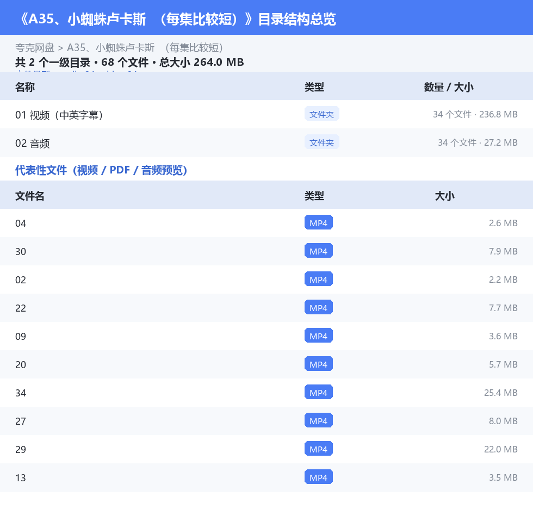Select file name 13

(x=21, y=478)
